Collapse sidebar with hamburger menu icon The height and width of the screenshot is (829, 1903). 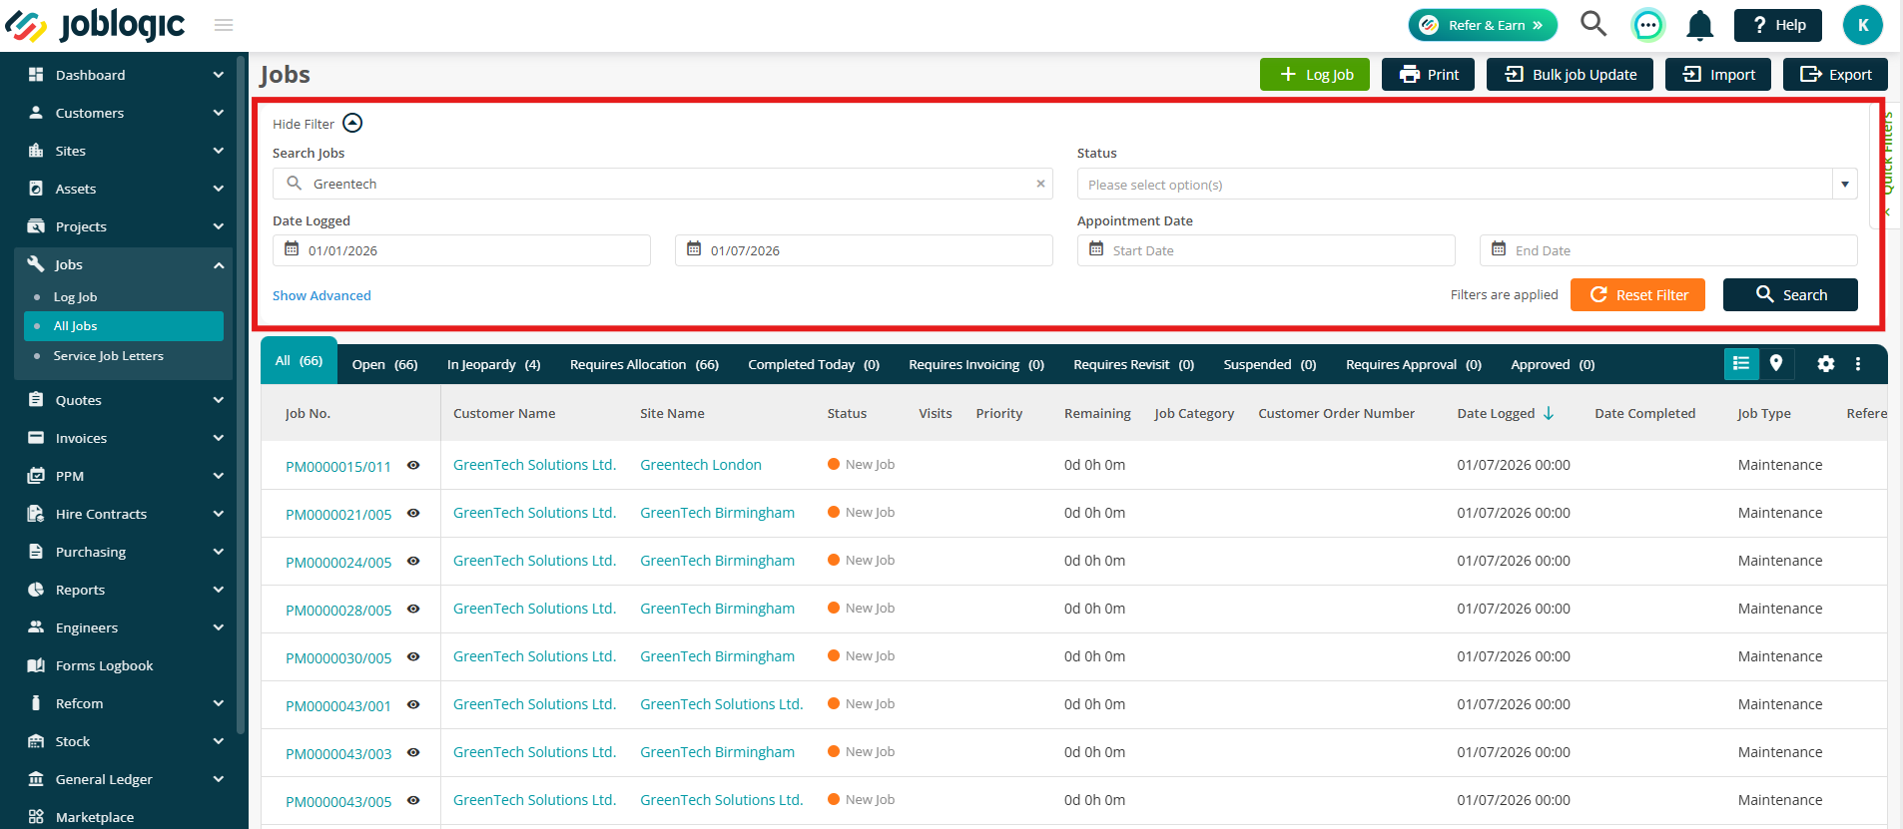(224, 25)
